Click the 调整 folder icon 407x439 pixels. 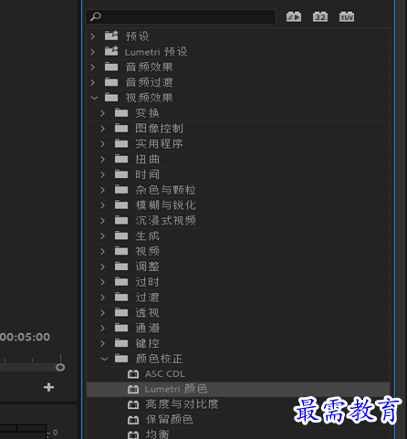point(121,267)
